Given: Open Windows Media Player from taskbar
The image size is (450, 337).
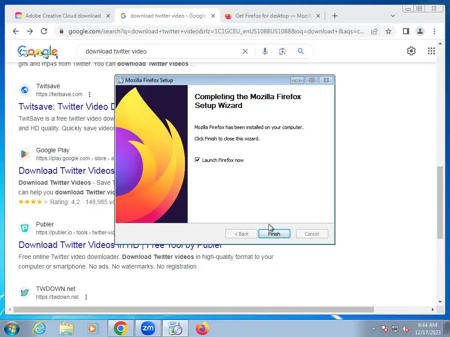Looking at the screenshot, I should [x=93, y=328].
